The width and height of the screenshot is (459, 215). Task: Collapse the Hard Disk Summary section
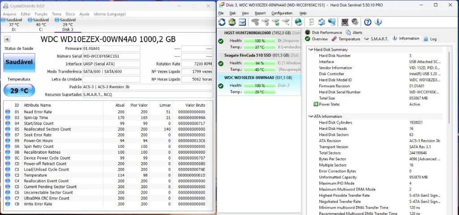pyautogui.click(x=310, y=50)
